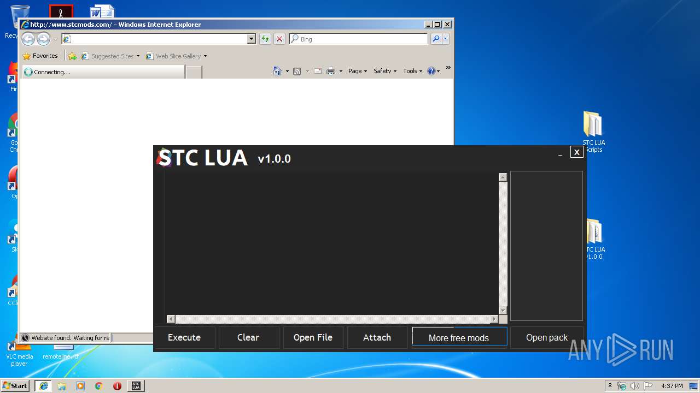Click the Chrome taskbar icon
Screen dimensions: 700x393
coord(98,385)
